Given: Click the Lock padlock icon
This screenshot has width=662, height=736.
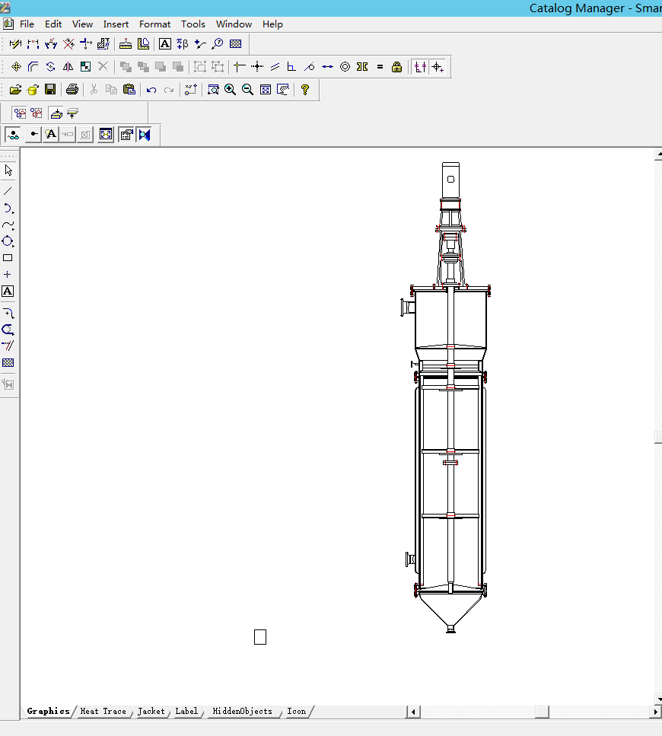Looking at the screenshot, I should coord(397,67).
